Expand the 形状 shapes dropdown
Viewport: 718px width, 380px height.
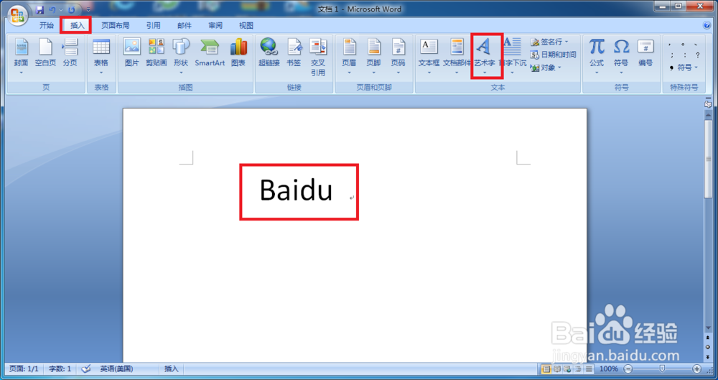[181, 73]
